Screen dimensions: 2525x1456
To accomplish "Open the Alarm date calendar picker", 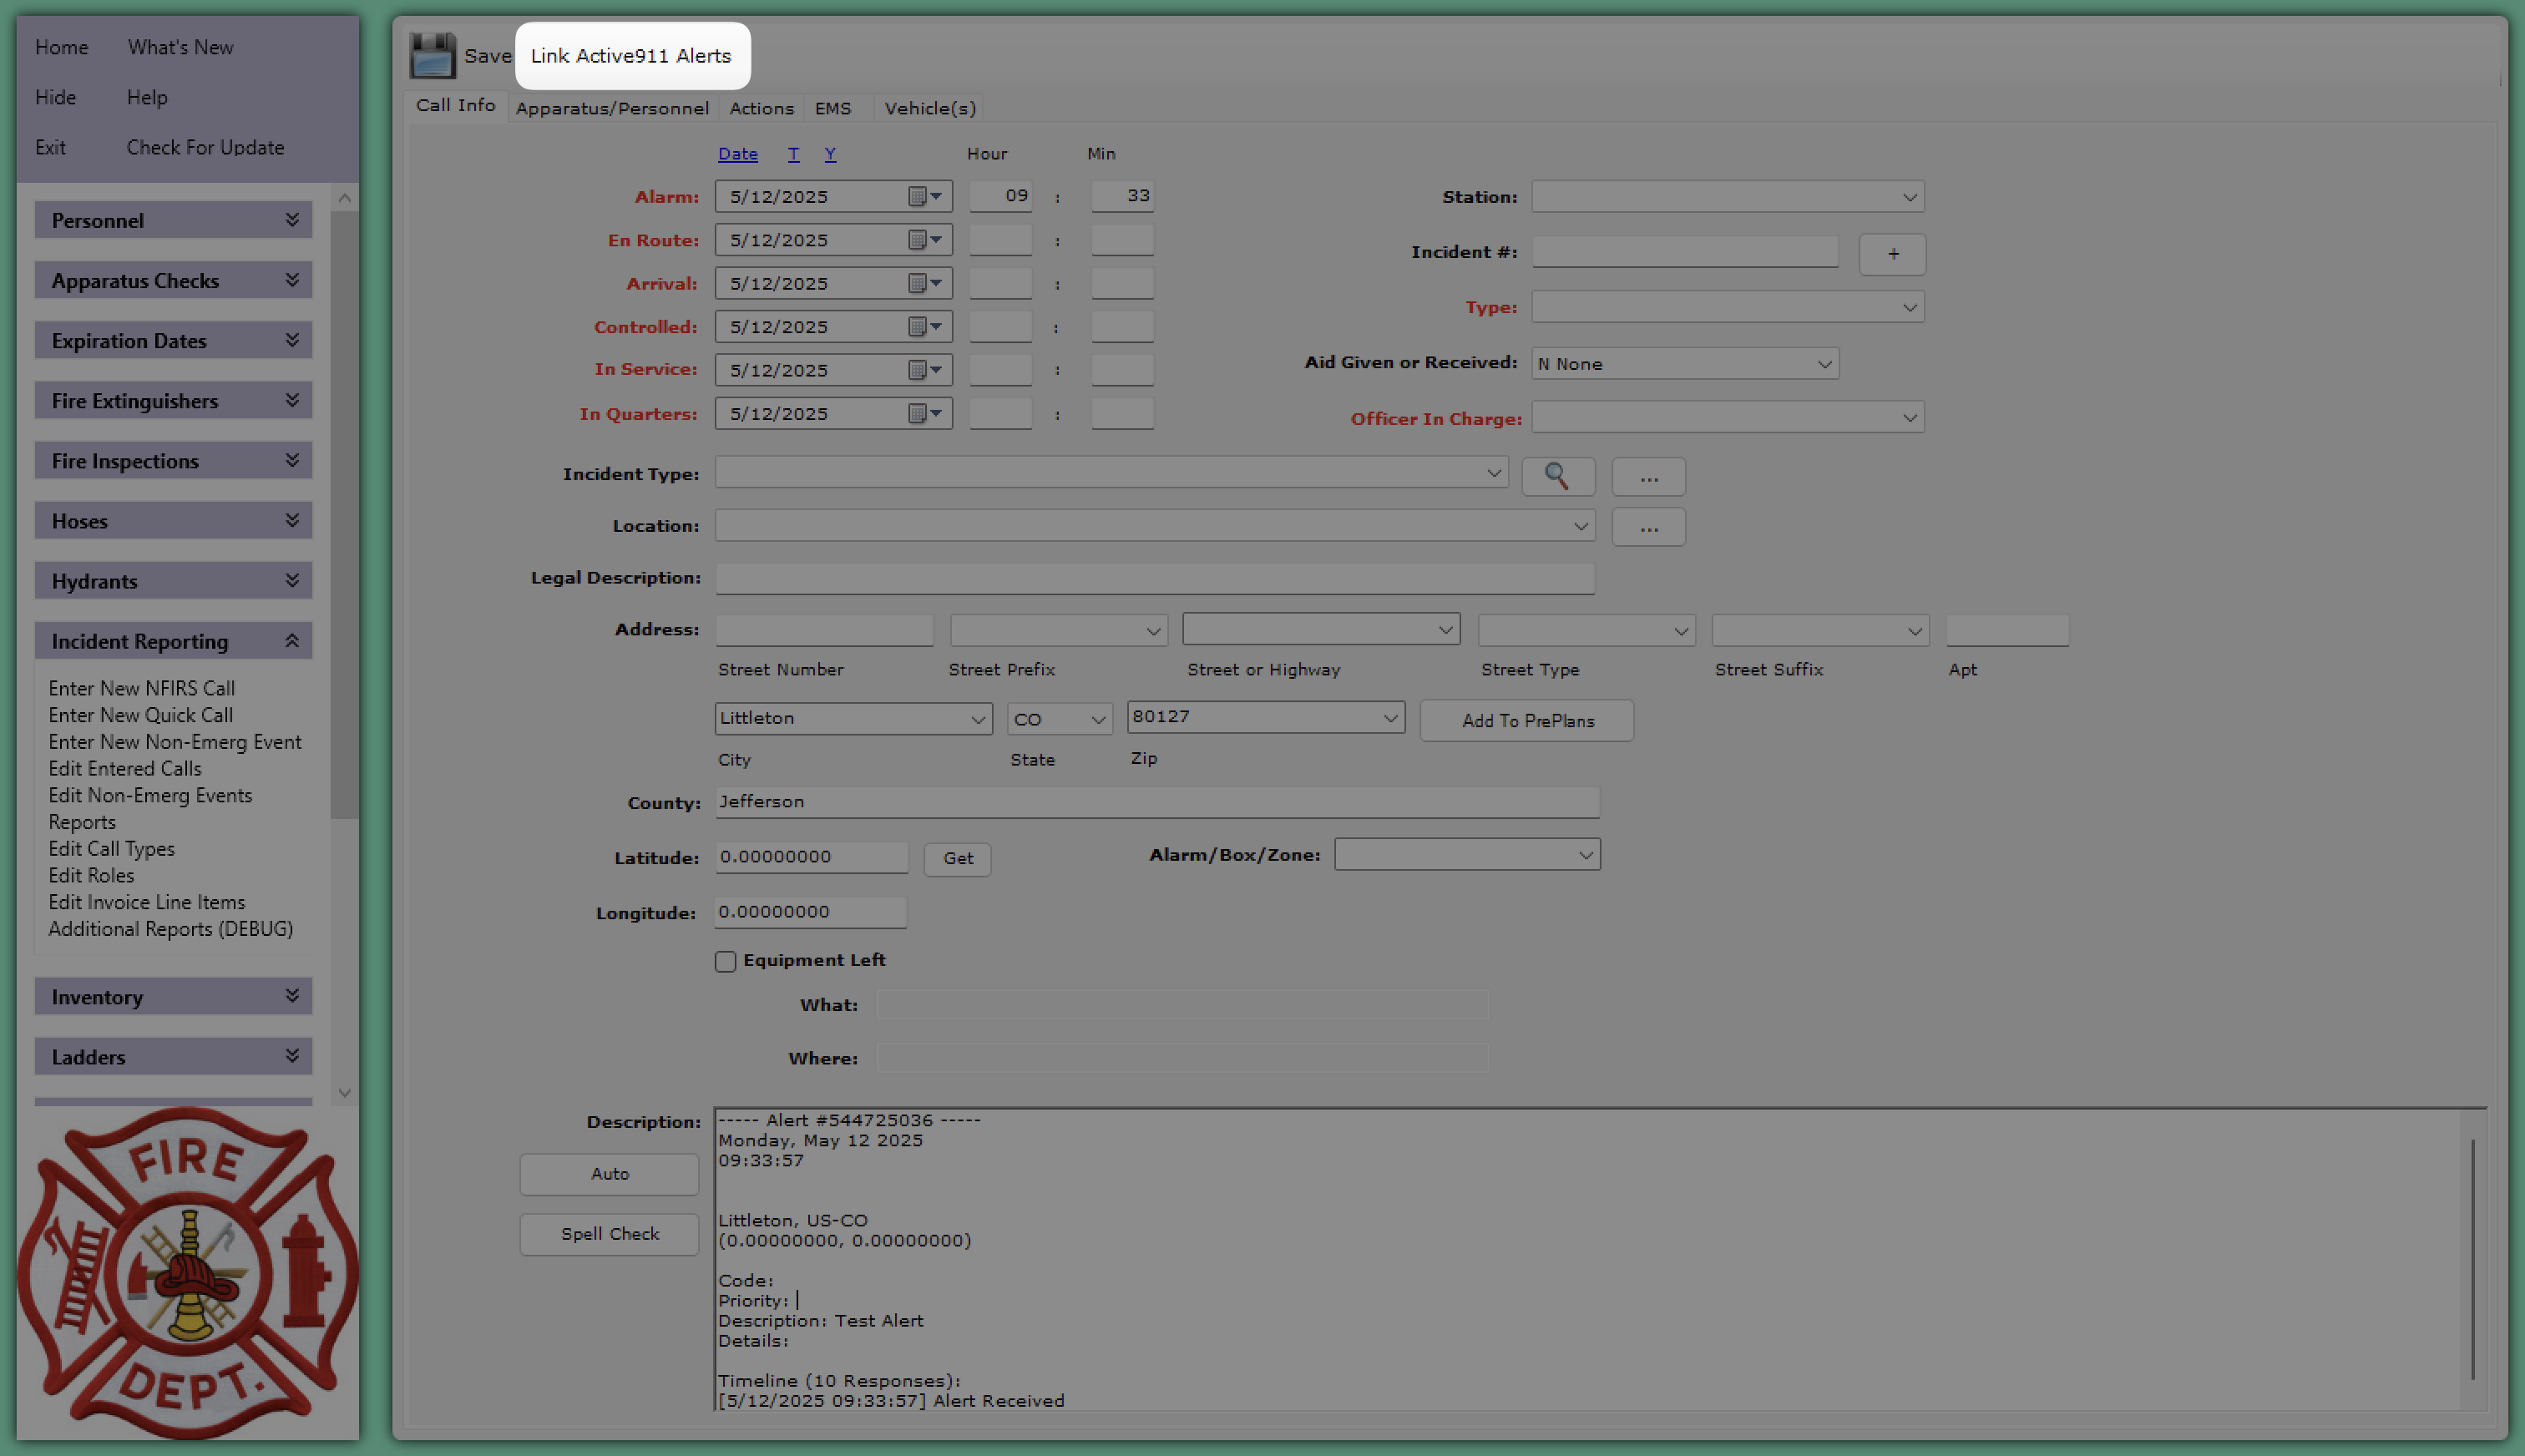I will click(925, 196).
